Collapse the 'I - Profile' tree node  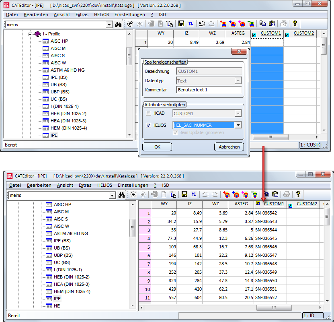tap(30, 34)
